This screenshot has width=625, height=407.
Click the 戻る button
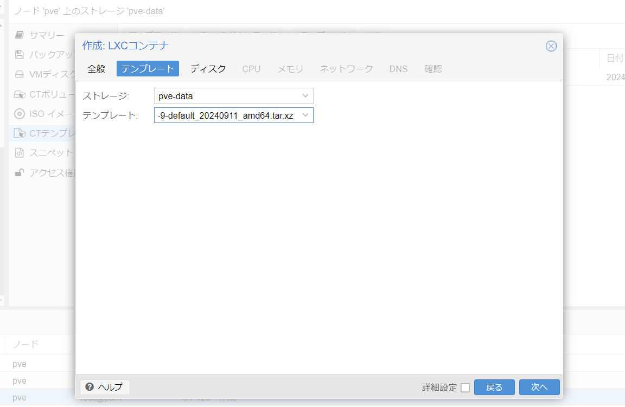[494, 387]
